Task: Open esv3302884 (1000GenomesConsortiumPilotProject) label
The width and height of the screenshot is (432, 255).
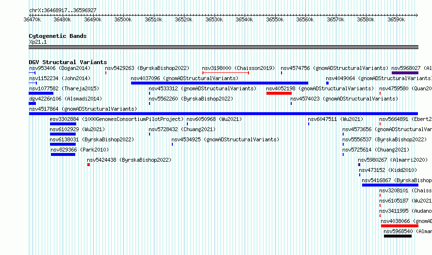Action: pos(116,119)
